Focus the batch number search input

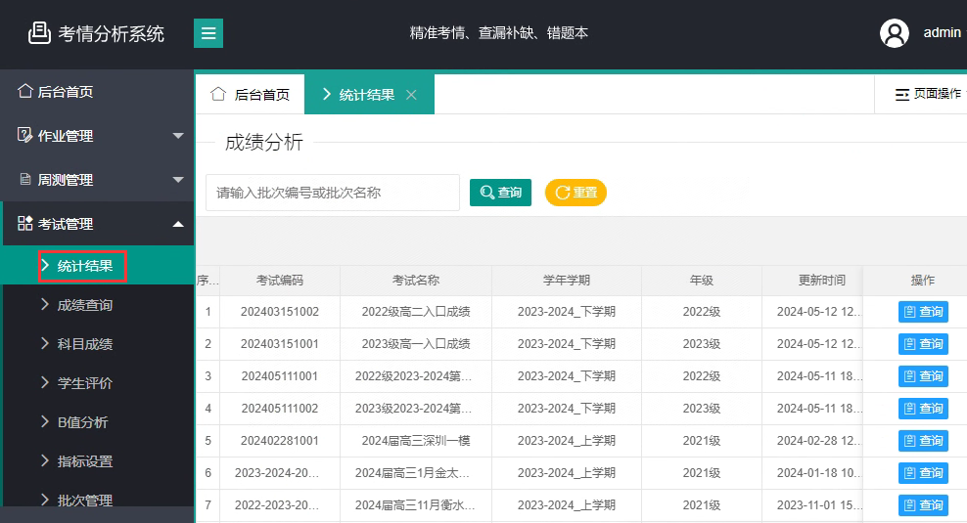[x=332, y=193]
